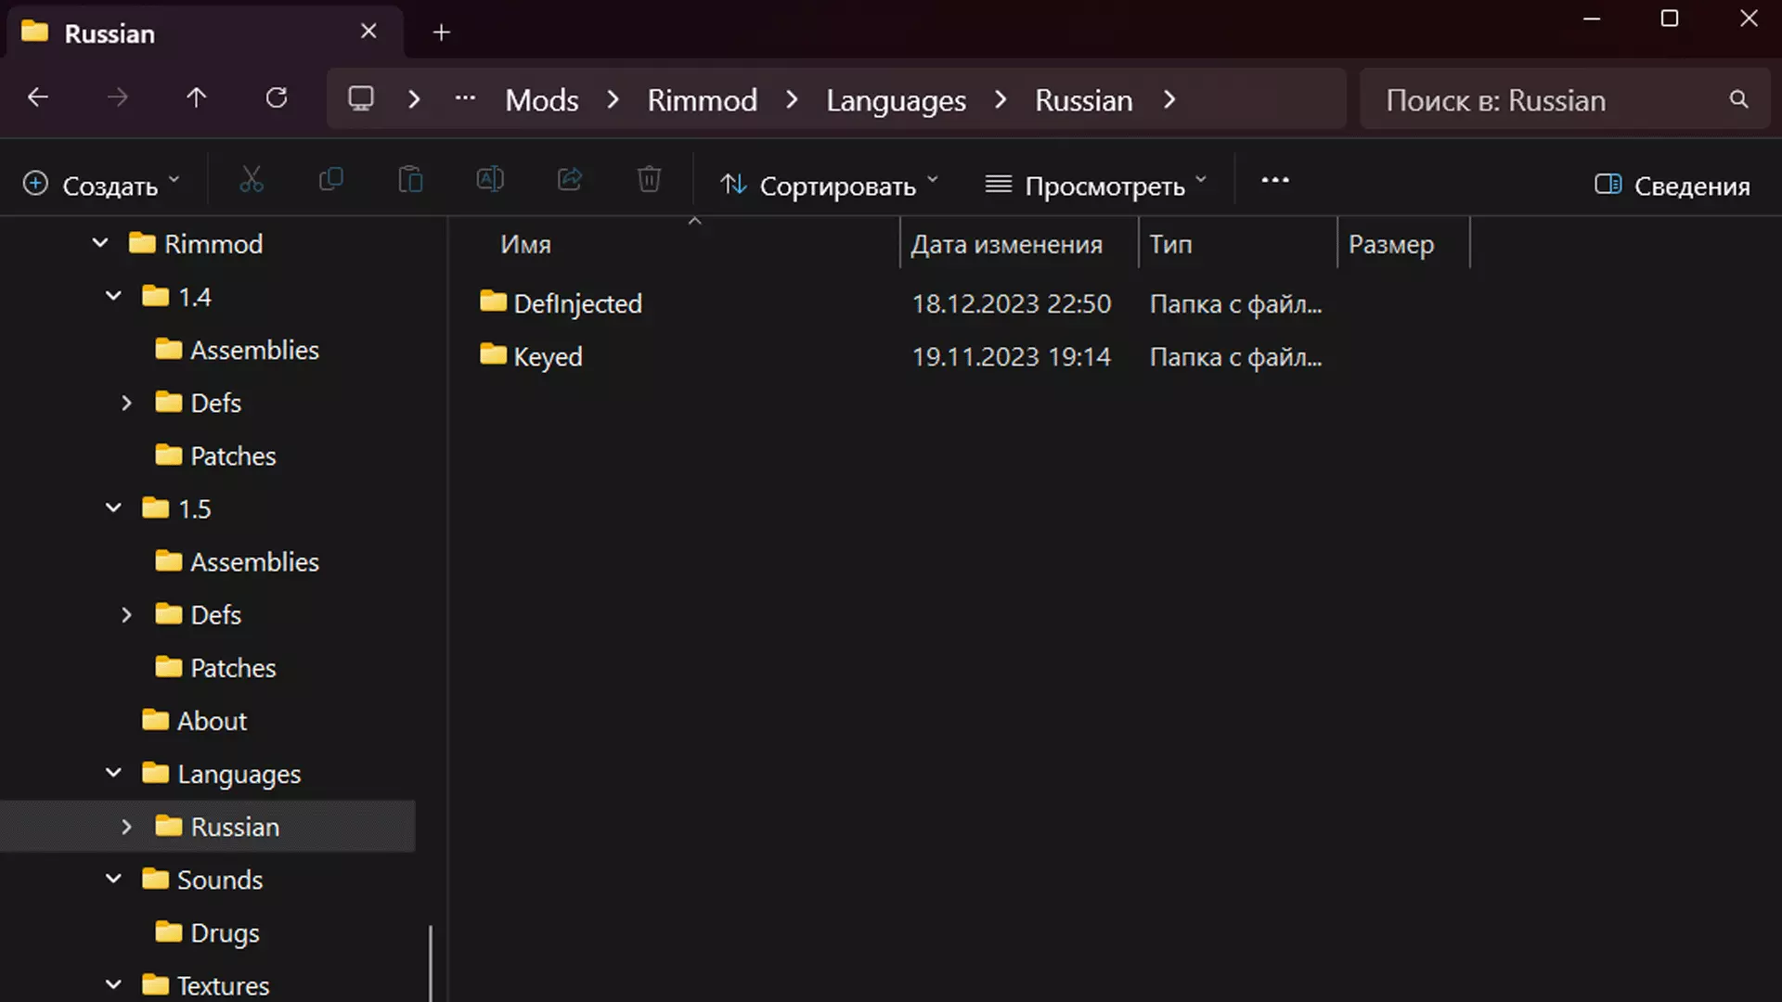The width and height of the screenshot is (1782, 1002).
Task: Click the Rename icon in toolbar
Action: pos(490,180)
